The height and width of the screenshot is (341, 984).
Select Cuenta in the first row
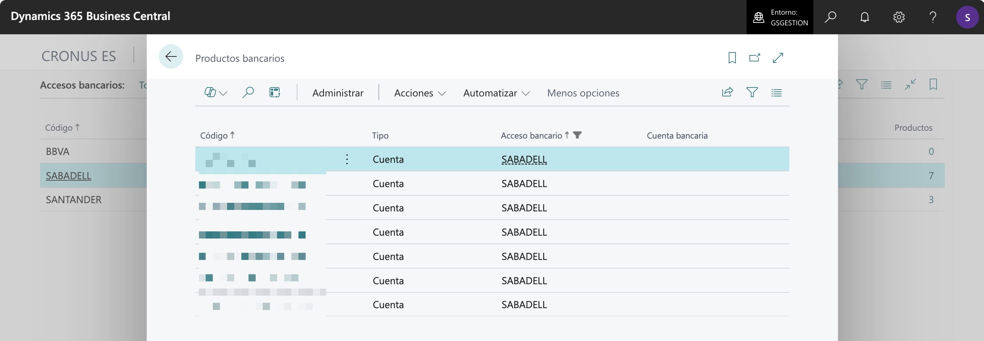(x=388, y=159)
